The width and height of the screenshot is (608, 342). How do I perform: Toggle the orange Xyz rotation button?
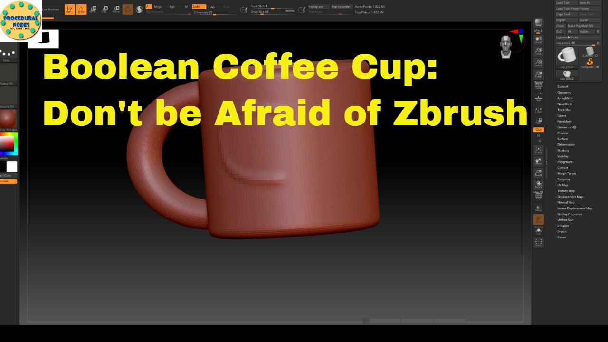(538, 130)
